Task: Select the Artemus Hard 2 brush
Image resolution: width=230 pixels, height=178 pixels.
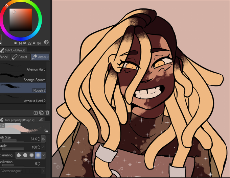Action: pyautogui.click(x=23, y=99)
